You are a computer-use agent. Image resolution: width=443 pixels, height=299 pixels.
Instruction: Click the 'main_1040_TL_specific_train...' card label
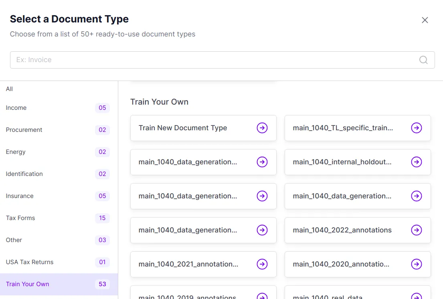click(343, 128)
